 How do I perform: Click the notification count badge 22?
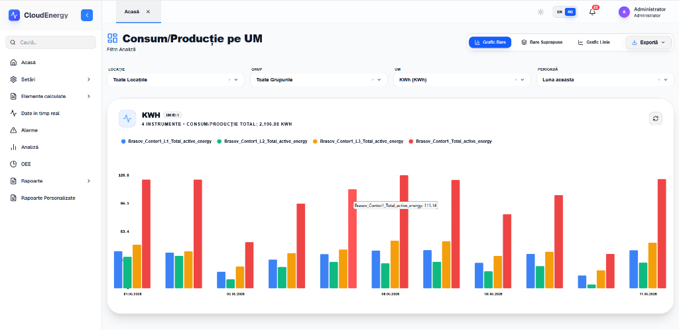tap(596, 7)
